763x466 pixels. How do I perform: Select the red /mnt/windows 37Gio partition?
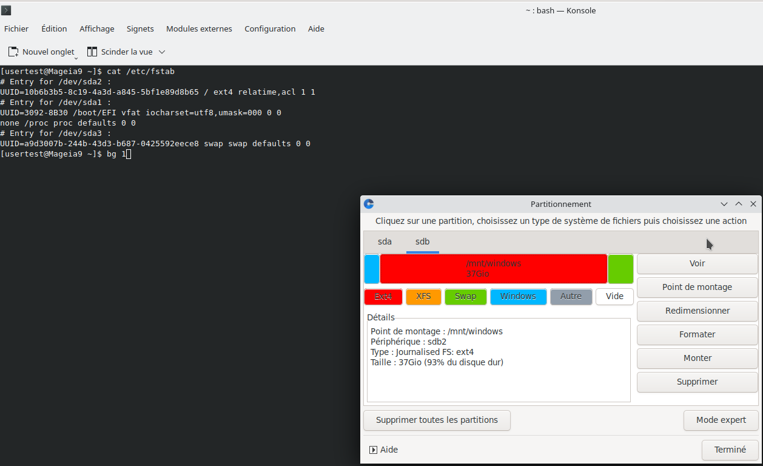click(x=494, y=269)
